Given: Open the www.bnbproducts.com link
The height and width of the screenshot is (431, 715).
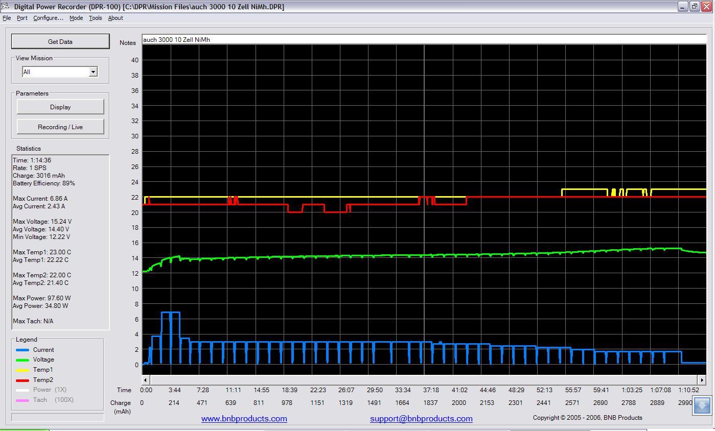Looking at the screenshot, I should [x=244, y=419].
